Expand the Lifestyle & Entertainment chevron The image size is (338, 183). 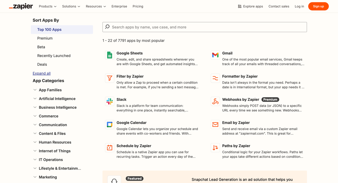pyautogui.click(x=35, y=168)
